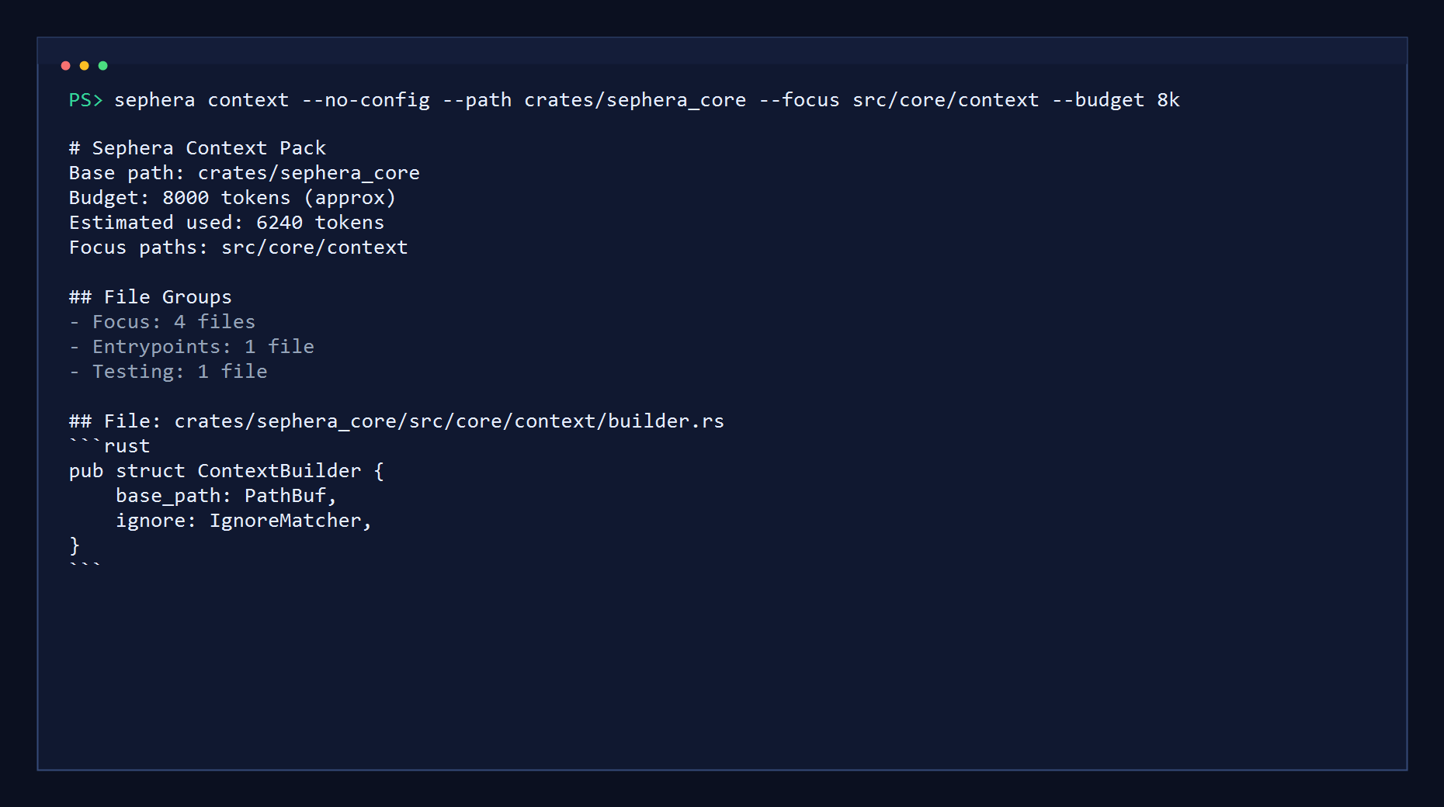This screenshot has height=807, width=1444.
Task: Toggle the Entrypoints: 1 file entry
Action: (192, 346)
